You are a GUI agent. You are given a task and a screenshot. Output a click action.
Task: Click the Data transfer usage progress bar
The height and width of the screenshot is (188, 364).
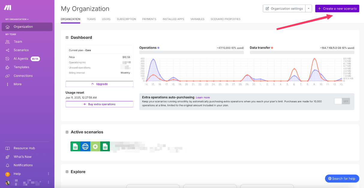(302, 52)
